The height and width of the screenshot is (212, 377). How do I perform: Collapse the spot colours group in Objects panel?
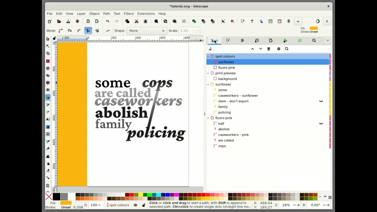pos(208,56)
